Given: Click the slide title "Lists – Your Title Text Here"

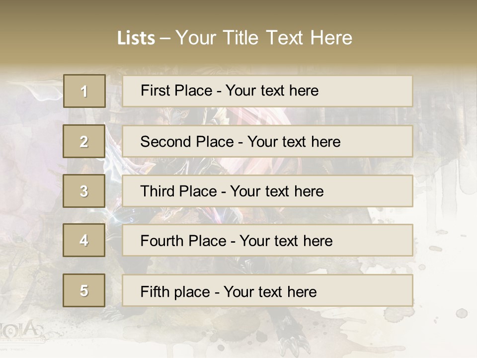Looking at the screenshot, I should pos(235,38).
